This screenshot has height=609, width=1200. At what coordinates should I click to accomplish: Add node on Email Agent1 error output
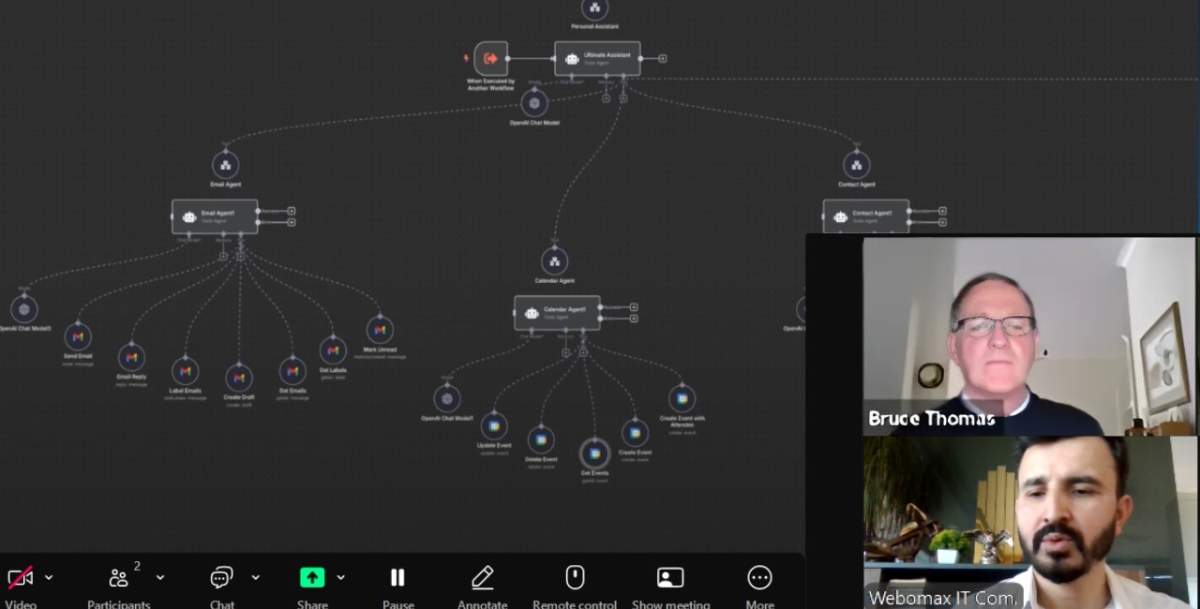[292, 222]
